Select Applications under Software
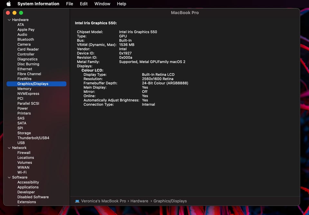Screen dimensions: 309x215 [28, 187]
